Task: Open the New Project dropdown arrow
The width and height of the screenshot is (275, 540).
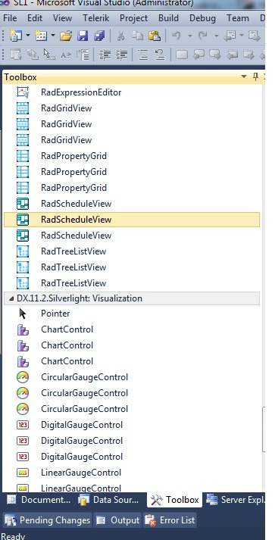Action: (27, 36)
